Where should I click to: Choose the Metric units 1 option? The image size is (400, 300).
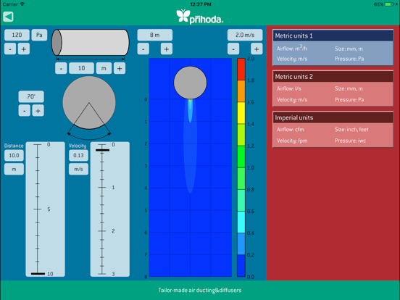pyautogui.click(x=333, y=47)
